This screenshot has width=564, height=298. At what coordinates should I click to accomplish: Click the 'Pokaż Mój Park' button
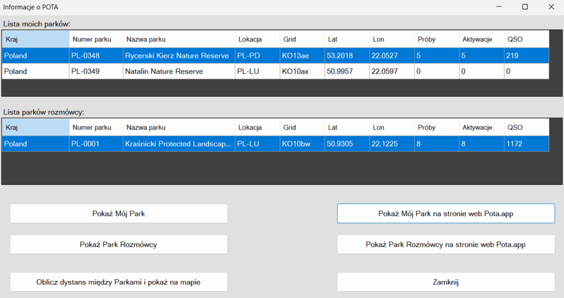(x=118, y=213)
